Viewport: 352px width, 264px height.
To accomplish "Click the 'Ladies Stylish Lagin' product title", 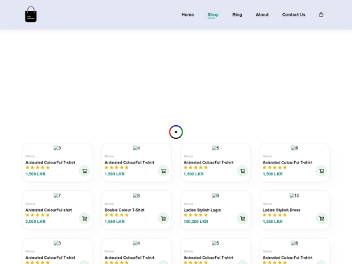I will click(x=202, y=210).
